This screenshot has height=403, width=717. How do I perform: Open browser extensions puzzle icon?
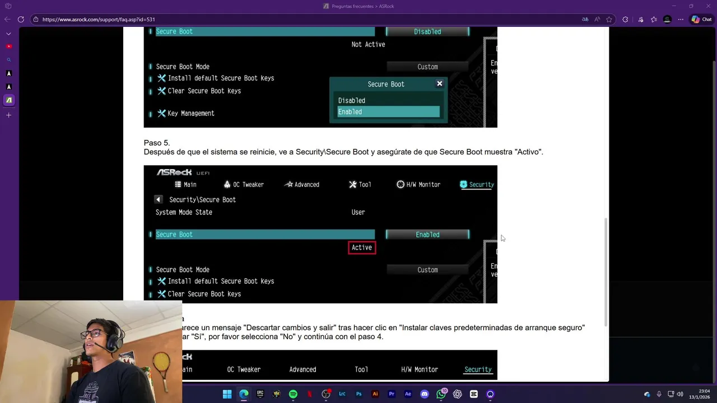(x=626, y=19)
